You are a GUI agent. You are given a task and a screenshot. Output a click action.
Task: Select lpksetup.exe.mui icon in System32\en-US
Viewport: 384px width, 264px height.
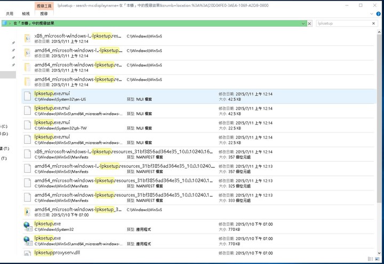pyautogui.click(x=27, y=96)
